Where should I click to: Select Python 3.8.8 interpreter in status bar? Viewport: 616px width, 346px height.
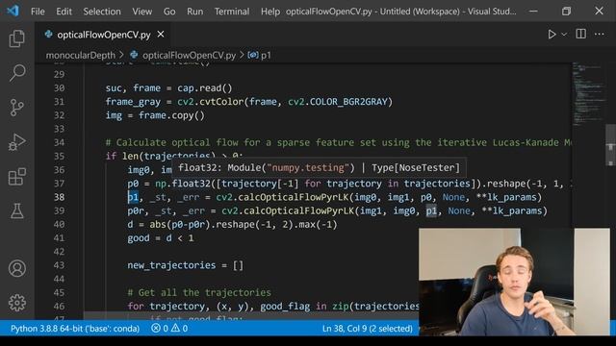click(75, 329)
